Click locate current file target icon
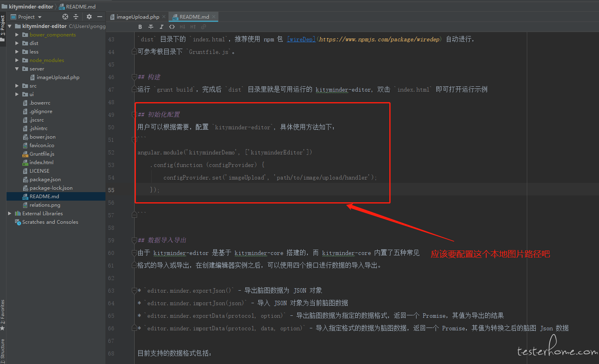 tap(65, 17)
